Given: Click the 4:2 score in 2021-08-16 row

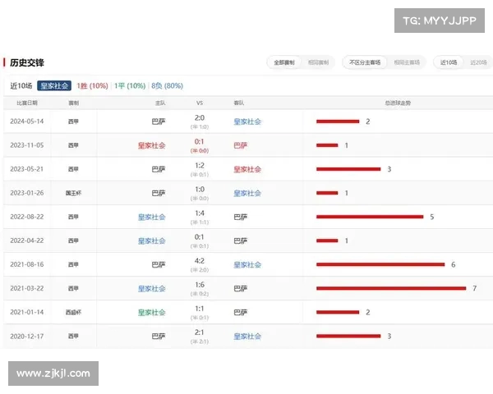Looking at the screenshot, I should click(x=200, y=261).
